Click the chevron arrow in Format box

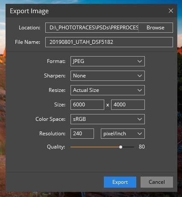[140, 61]
